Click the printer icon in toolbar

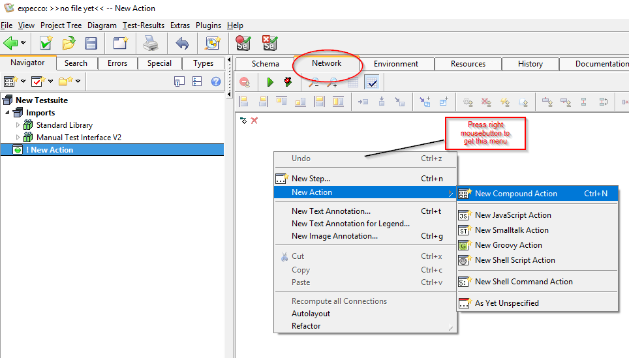(151, 44)
